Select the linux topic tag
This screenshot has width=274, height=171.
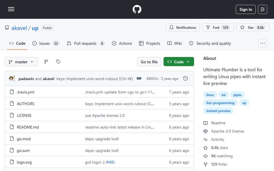click(x=210, y=95)
